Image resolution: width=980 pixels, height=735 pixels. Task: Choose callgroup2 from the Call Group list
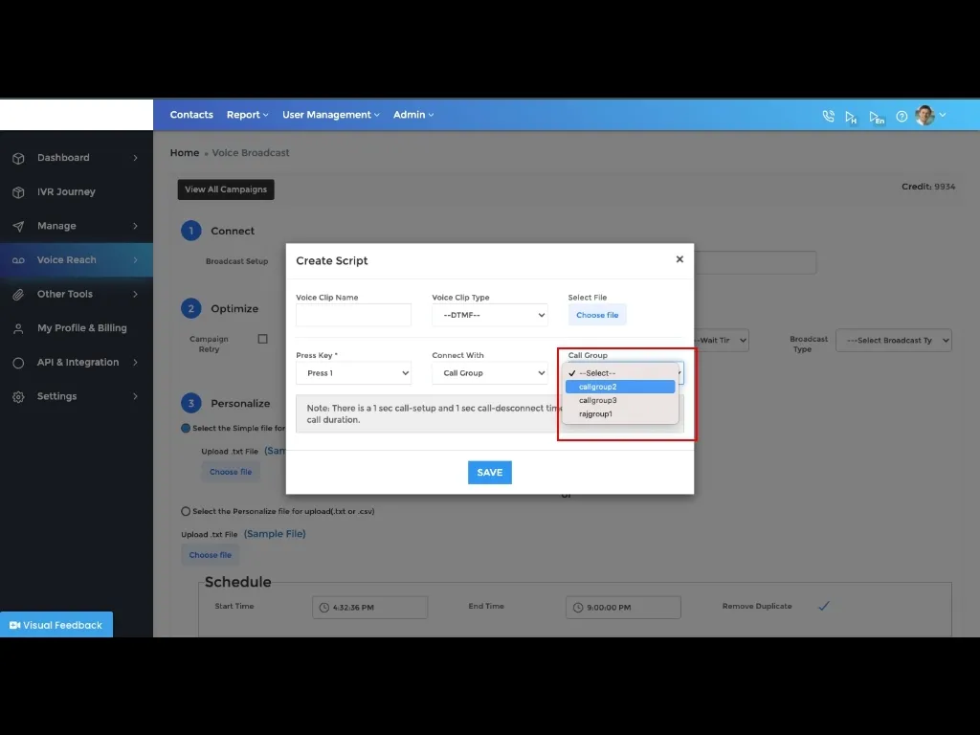[x=620, y=387]
